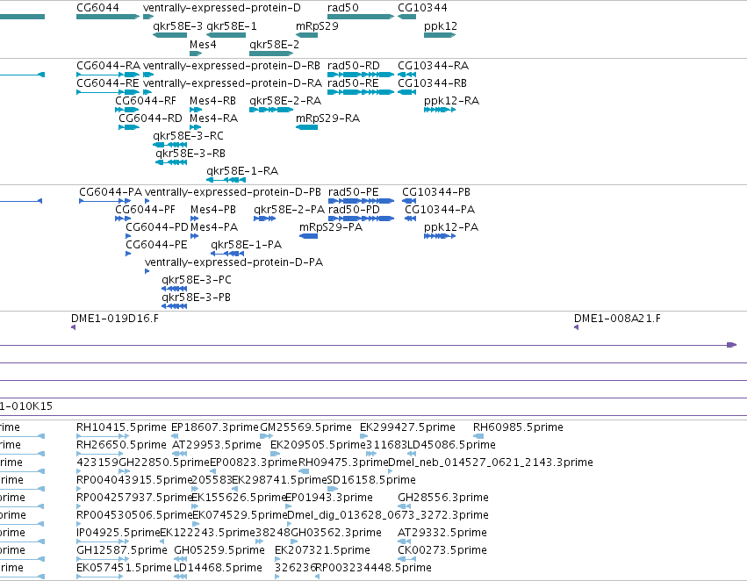Click the GH05259.5prime label
The height and width of the screenshot is (581, 747).
[x=219, y=550]
